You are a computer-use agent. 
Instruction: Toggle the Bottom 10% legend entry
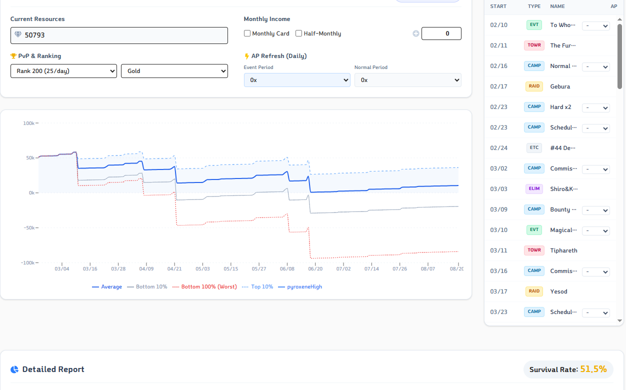[147, 287]
